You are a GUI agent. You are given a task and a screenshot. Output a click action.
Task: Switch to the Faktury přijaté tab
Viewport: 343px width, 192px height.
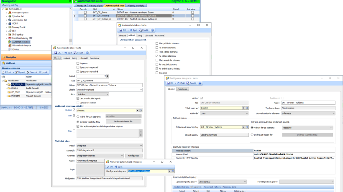pyautogui.click(x=96, y=6)
